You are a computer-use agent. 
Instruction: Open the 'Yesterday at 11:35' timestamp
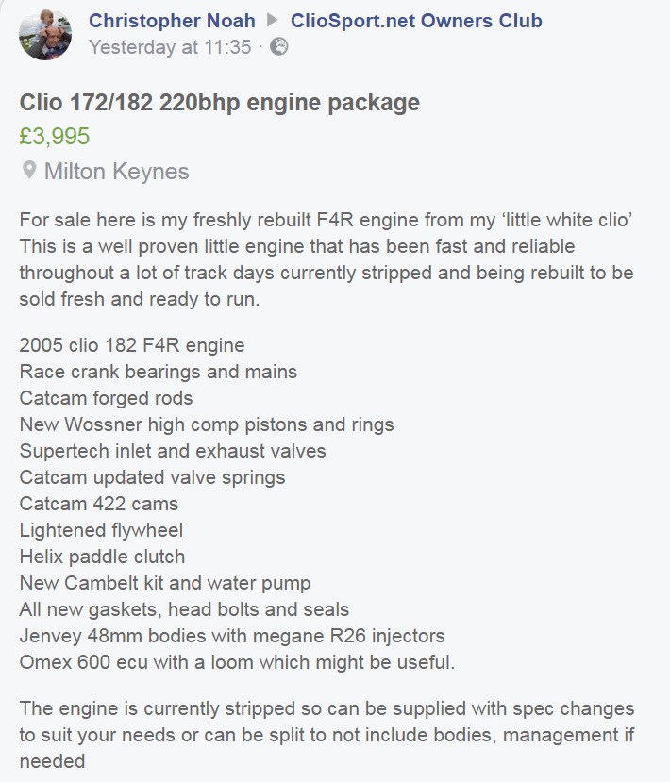coord(170,46)
